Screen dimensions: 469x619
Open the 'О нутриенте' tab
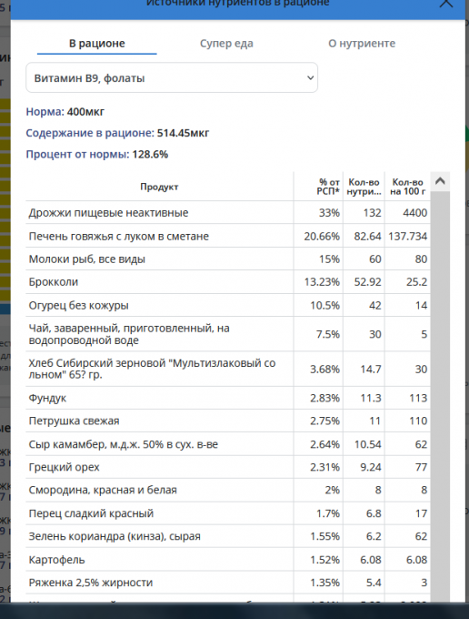click(362, 43)
